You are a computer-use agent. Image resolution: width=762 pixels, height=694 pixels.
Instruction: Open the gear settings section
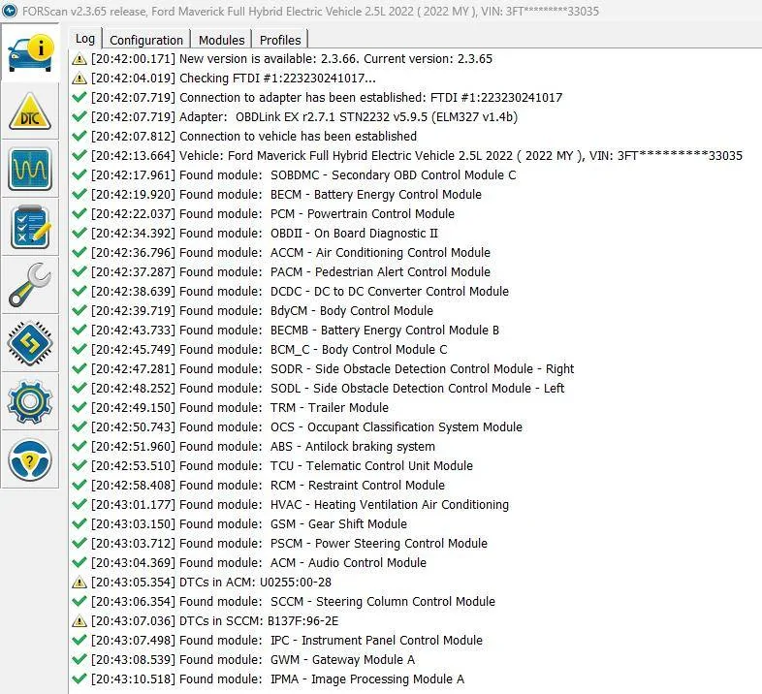[x=30, y=401]
